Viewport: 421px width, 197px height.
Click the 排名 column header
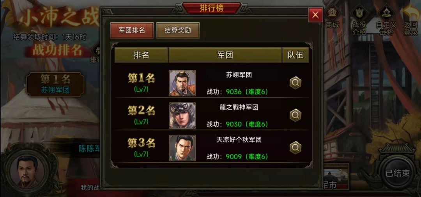coord(141,55)
